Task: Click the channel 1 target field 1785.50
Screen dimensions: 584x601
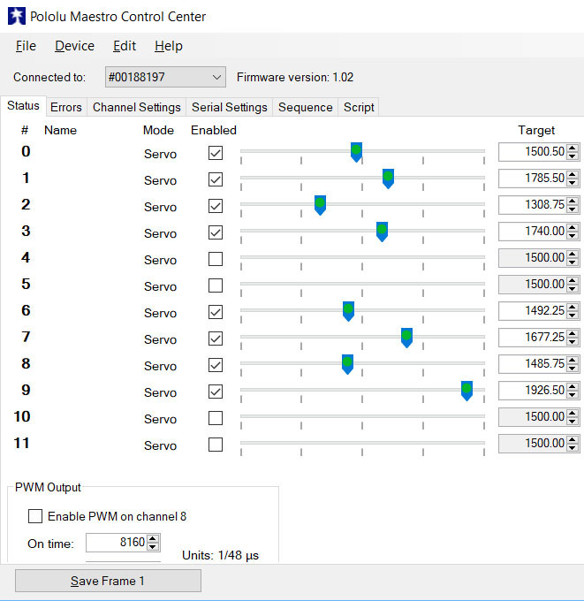Action: [x=533, y=179]
